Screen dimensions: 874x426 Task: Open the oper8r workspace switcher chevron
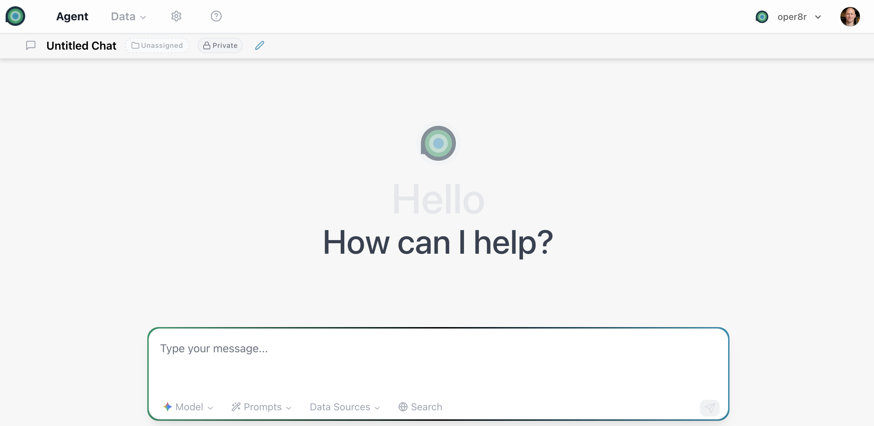click(x=818, y=17)
